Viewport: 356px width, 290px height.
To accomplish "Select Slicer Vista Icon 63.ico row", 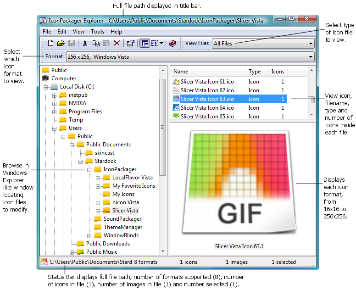I will (x=229, y=99).
